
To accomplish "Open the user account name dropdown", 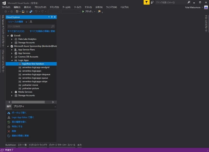I will pyautogui.click(x=202, y=7).
